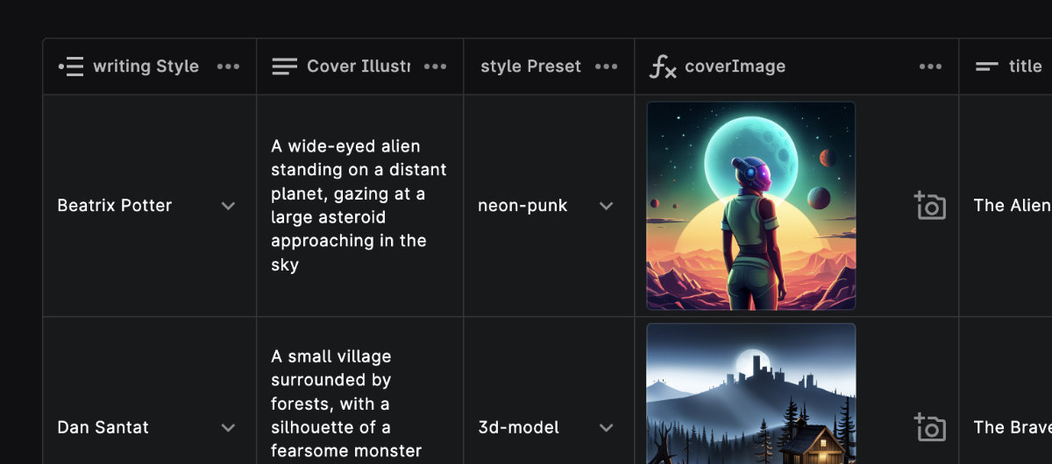The height and width of the screenshot is (464, 1052).
Task: Expand the Beatrix Potter writing style dropdown
Action: [x=228, y=206]
